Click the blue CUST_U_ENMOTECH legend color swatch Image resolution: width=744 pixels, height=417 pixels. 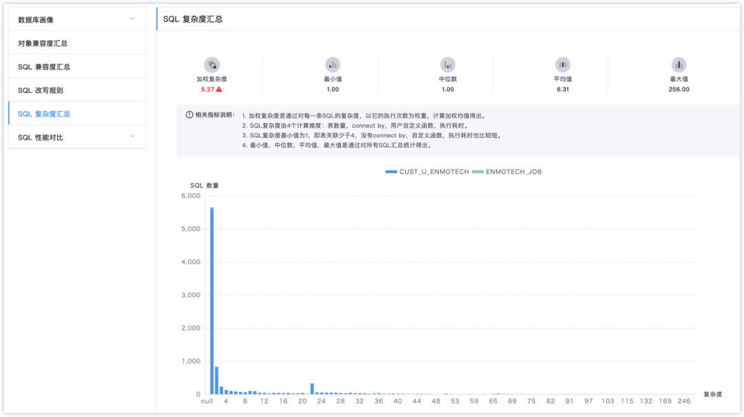[391, 171]
